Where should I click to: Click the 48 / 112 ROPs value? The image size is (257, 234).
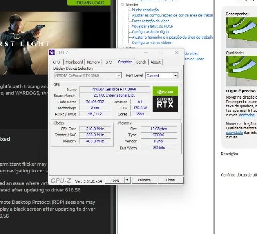point(95,114)
